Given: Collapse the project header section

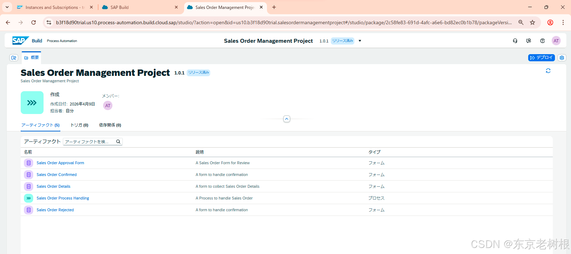Looking at the screenshot, I should 287,119.
